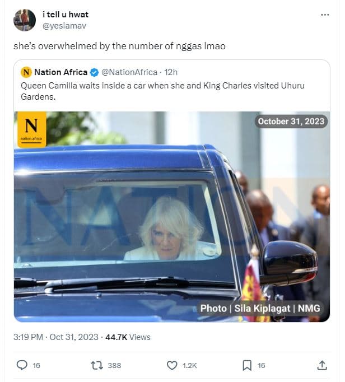
Task: Open the three-dot more options menu
Action: (325, 15)
